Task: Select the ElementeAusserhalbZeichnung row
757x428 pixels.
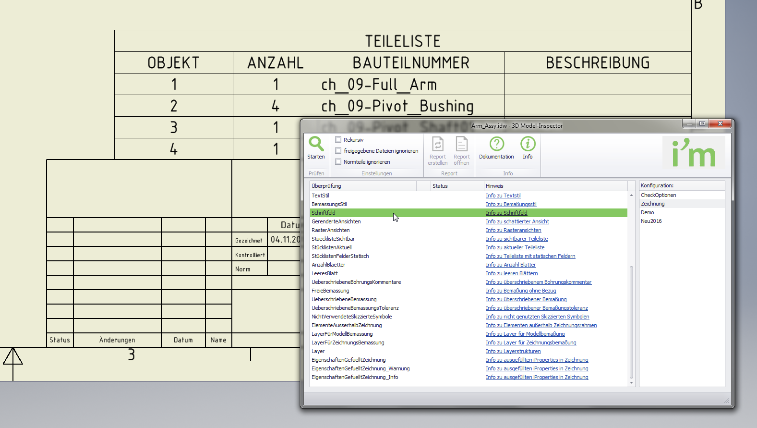Action: tap(469, 325)
